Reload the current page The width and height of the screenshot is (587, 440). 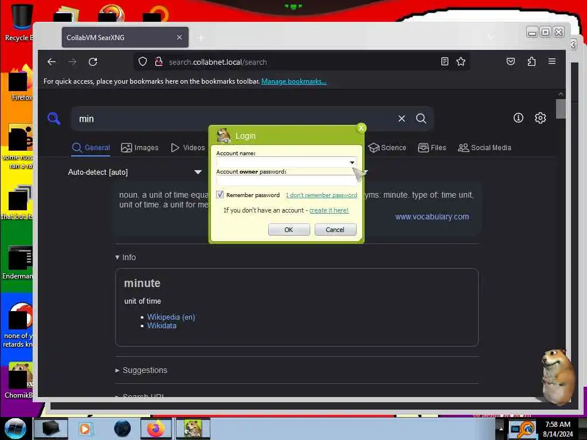pos(93,62)
